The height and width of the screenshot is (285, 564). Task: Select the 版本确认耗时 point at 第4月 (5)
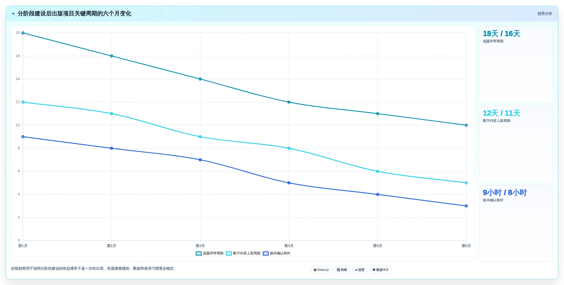(289, 183)
